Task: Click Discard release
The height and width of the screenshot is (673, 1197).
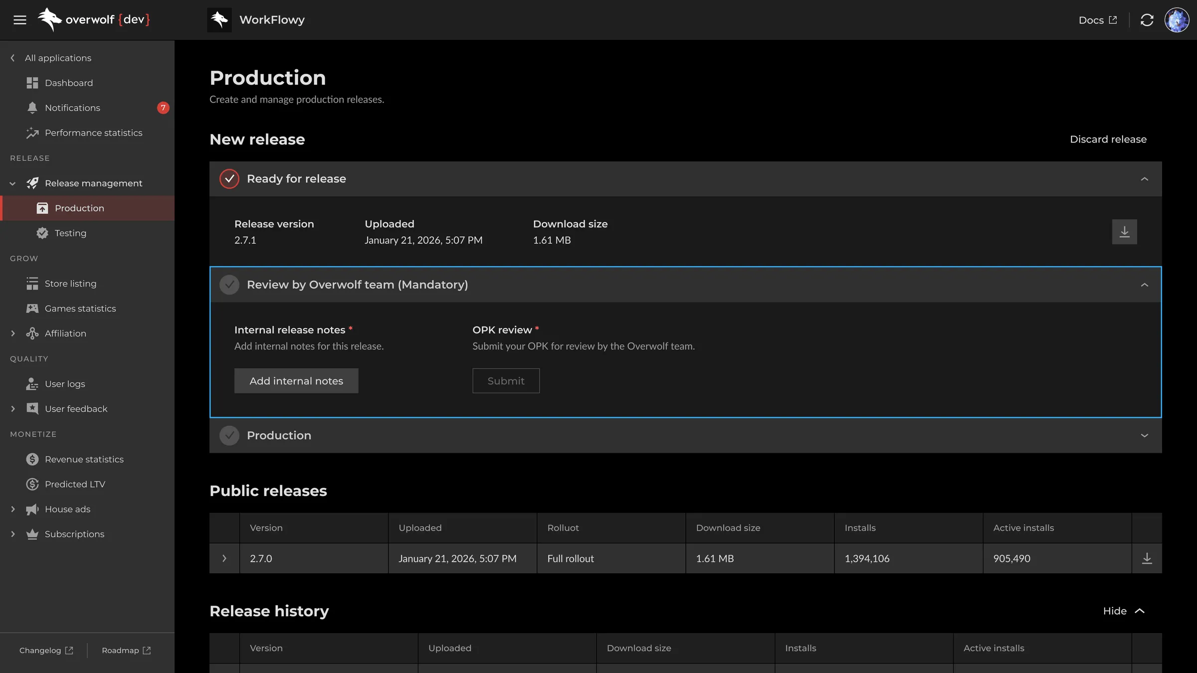Action: pyautogui.click(x=1108, y=139)
